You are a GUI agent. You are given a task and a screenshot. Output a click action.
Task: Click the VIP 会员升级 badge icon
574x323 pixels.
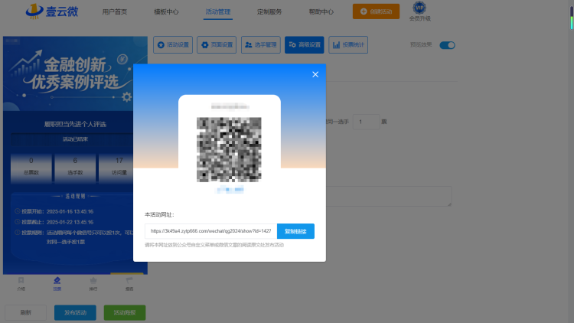coord(419,8)
